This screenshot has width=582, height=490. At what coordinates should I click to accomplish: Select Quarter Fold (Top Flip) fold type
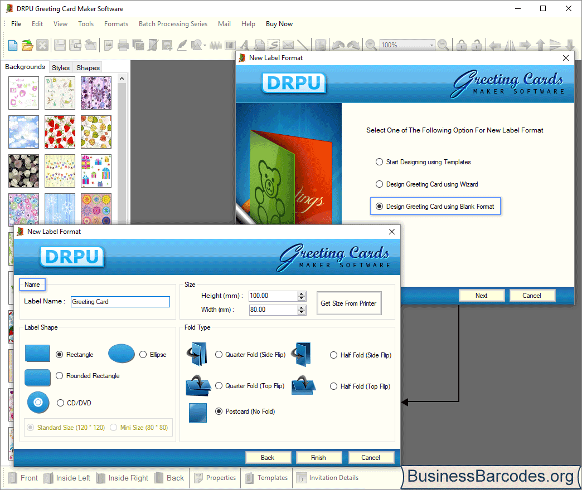pyautogui.click(x=219, y=386)
